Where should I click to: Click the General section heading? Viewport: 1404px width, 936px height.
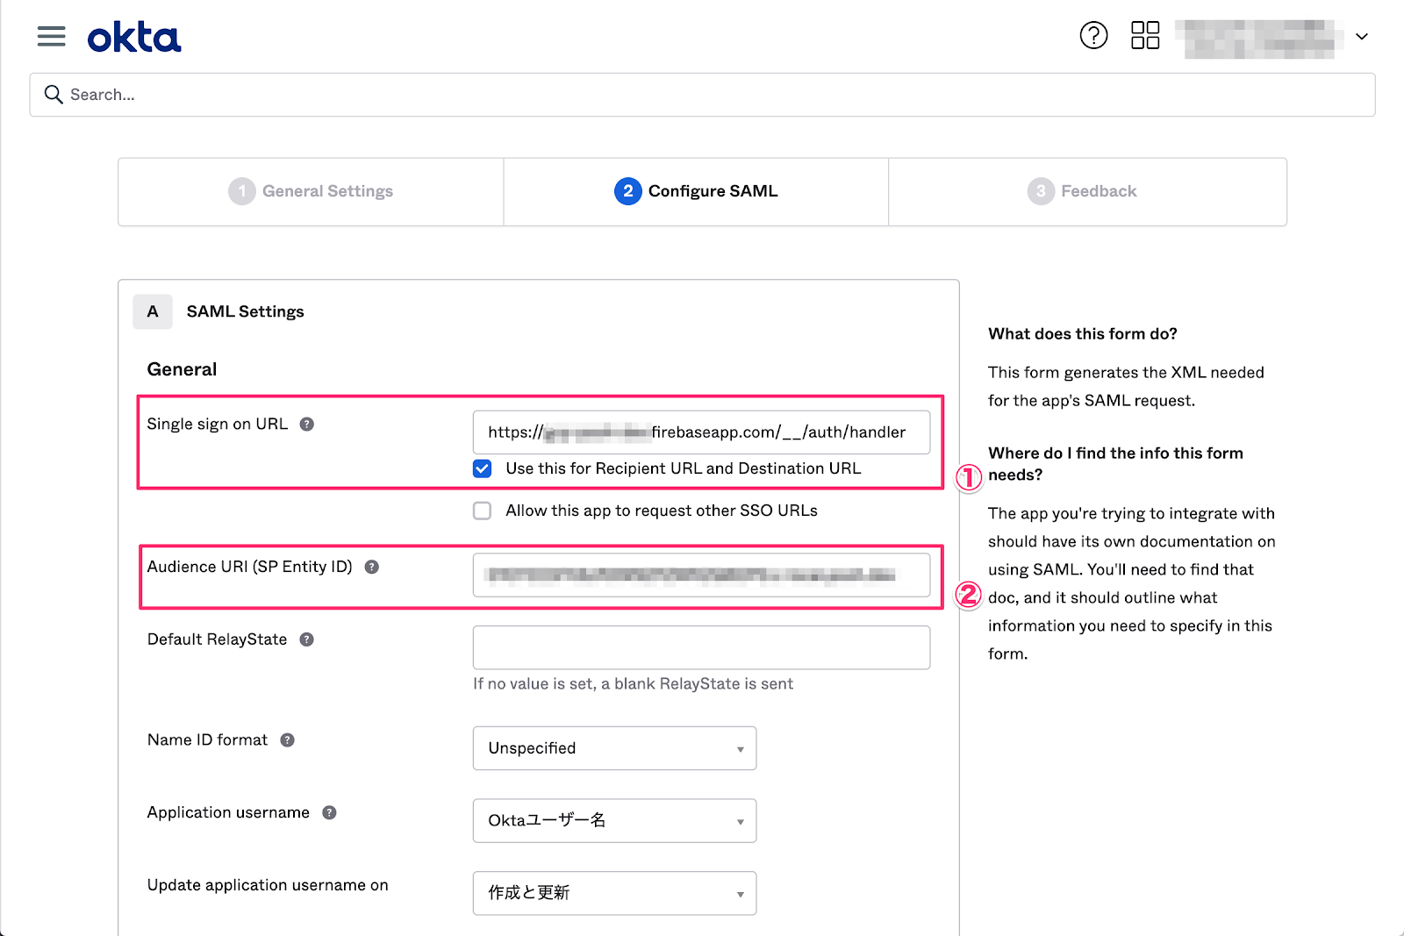point(182,369)
